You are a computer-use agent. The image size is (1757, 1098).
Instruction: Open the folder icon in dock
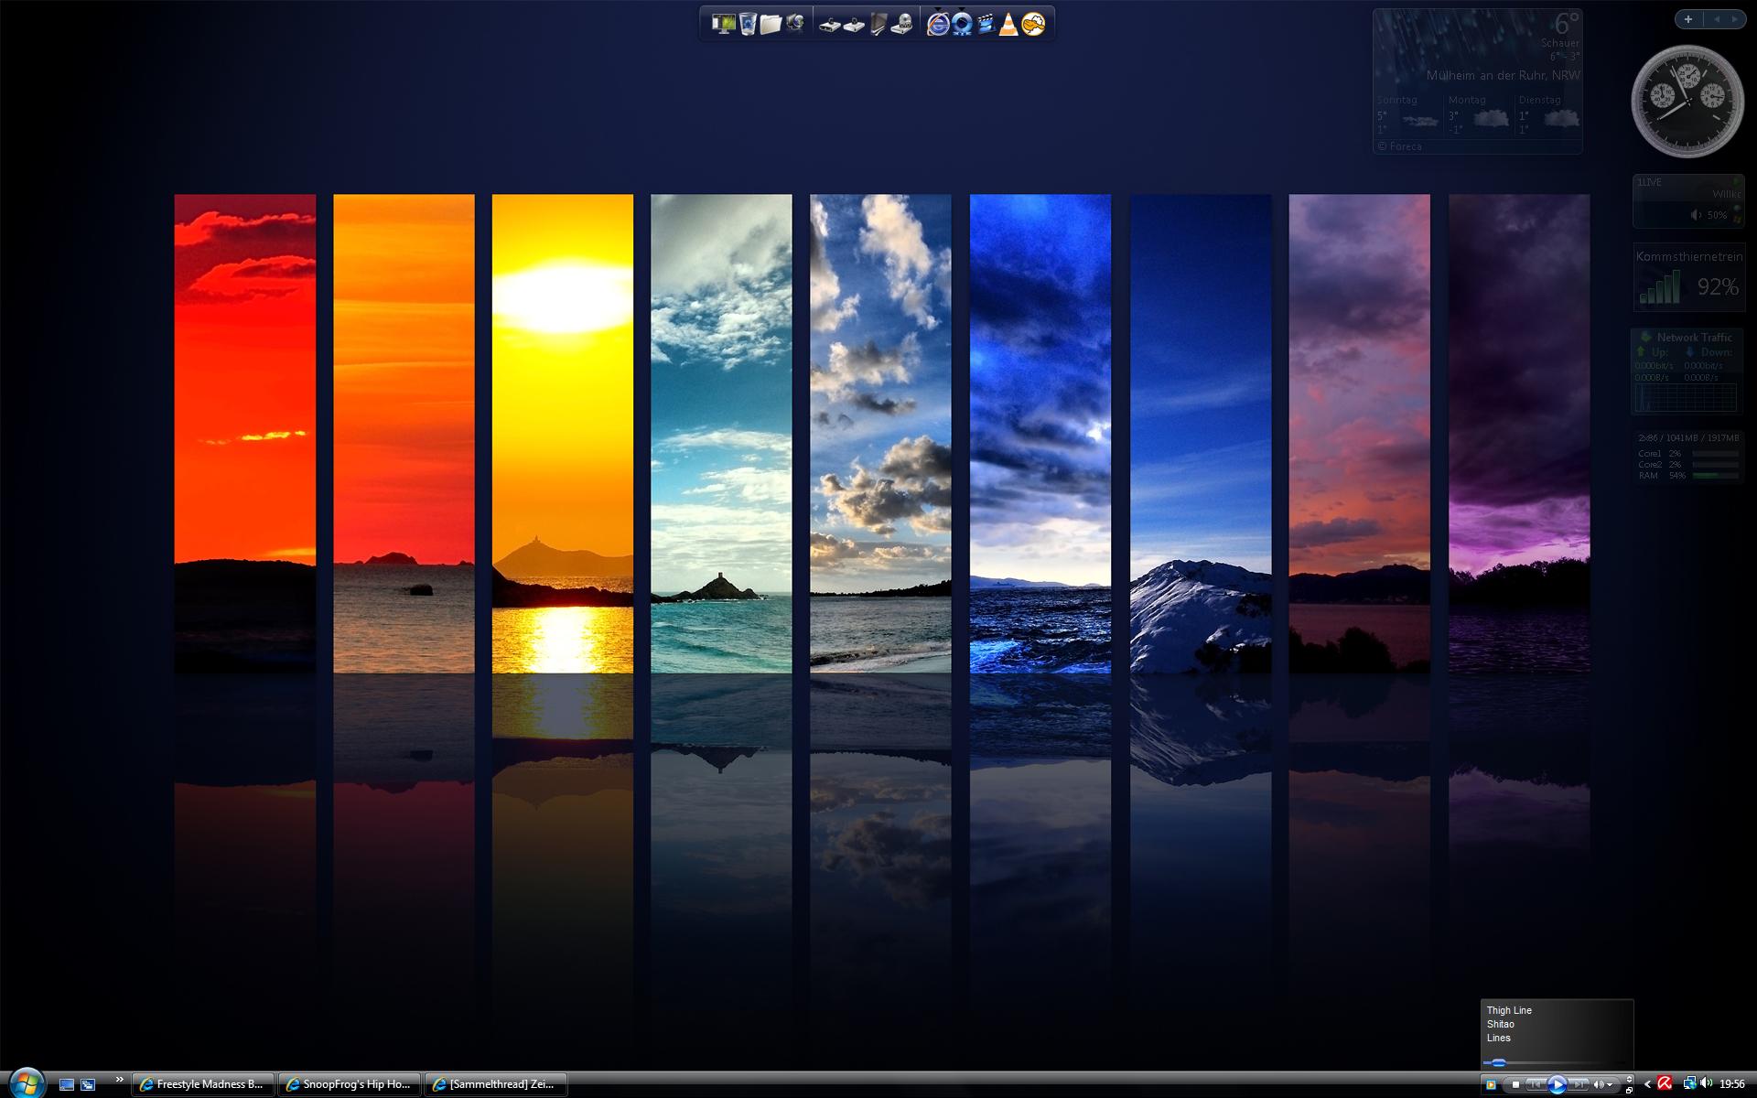(771, 25)
